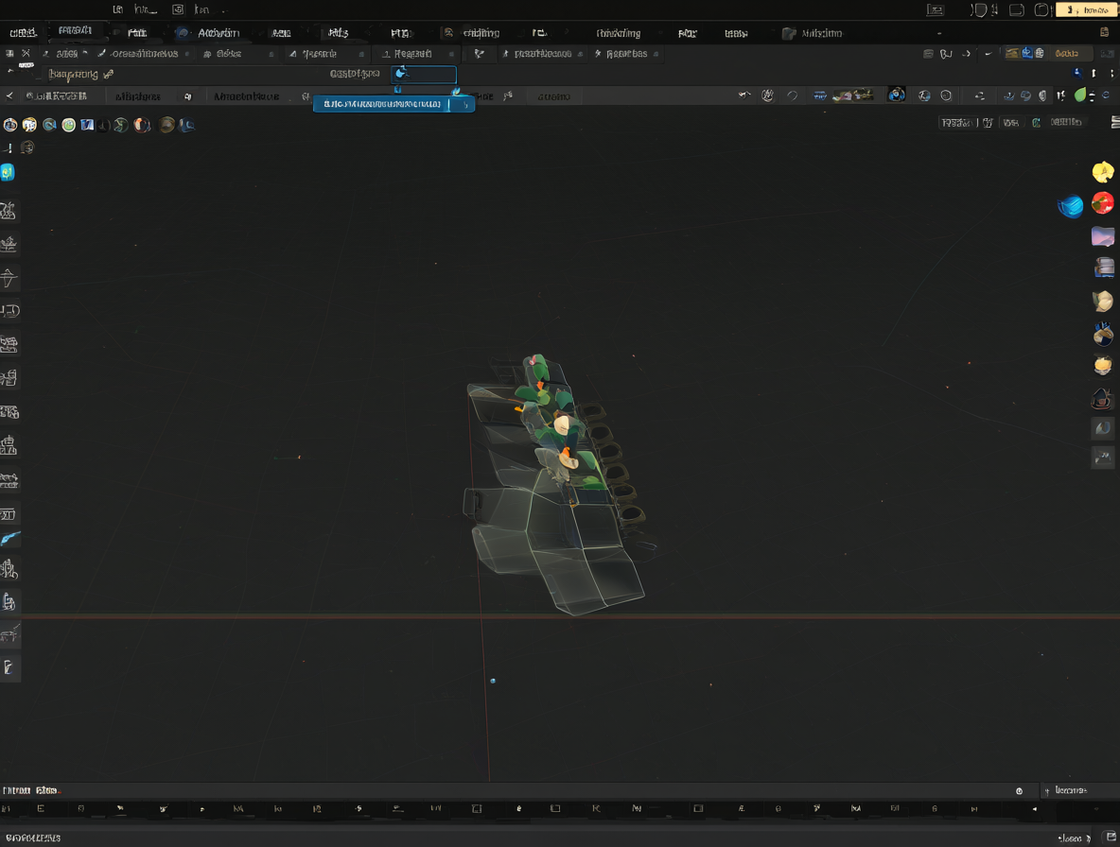Select the blue square icon above the viewport

point(87,125)
